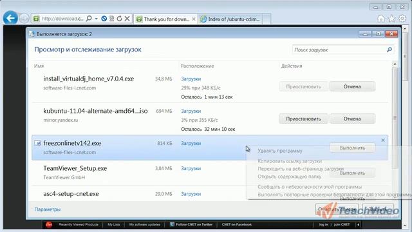
Task: Click the download window title icon
Action: 32,34
